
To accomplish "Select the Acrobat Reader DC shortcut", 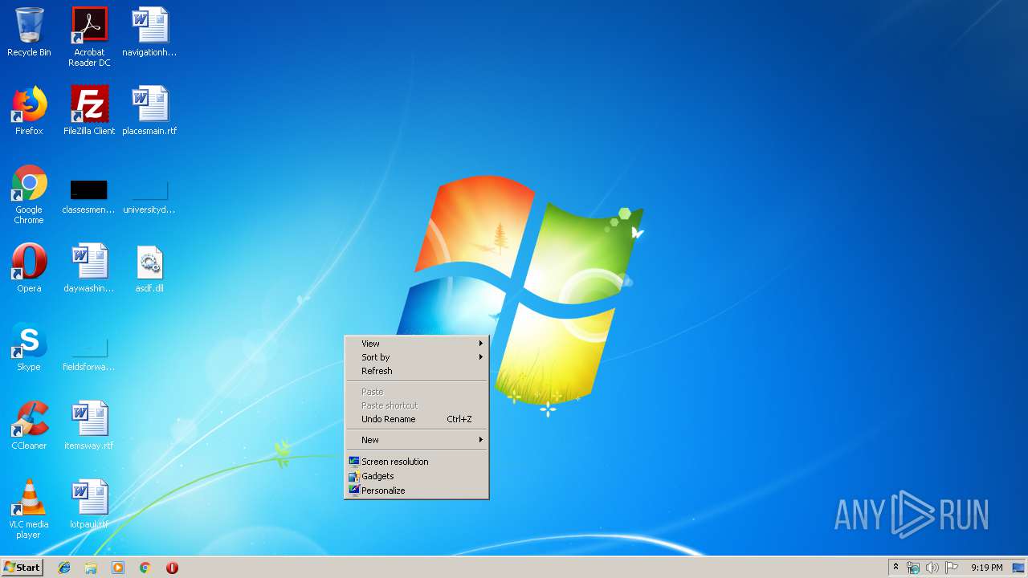I will click(x=89, y=37).
